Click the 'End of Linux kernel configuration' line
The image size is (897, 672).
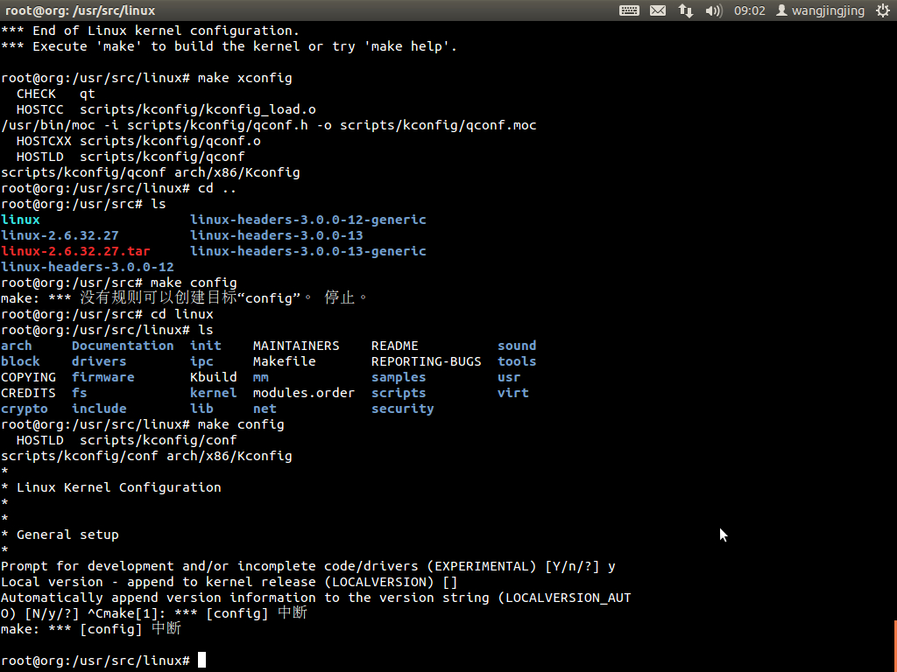(151, 31)
